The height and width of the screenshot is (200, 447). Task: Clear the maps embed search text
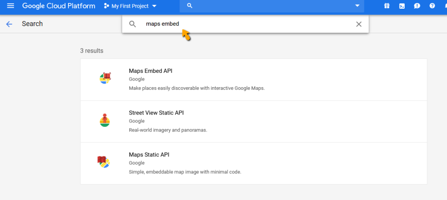tap(359, 24)
